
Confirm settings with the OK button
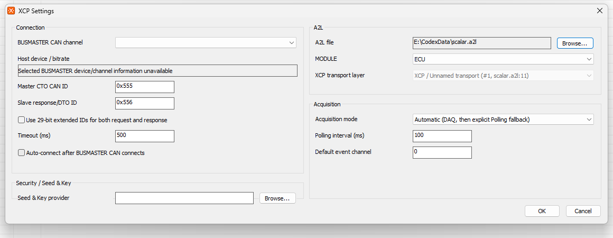point(542,211)
